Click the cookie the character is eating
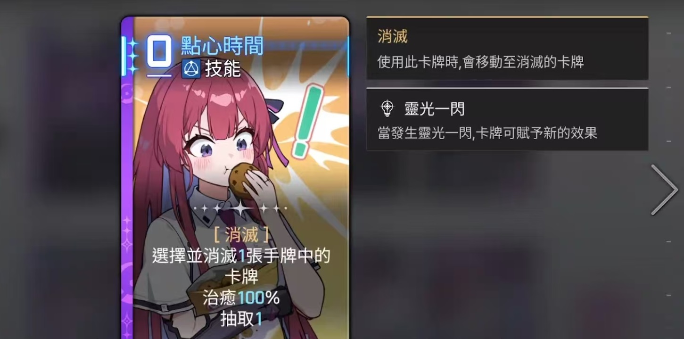Image resolution: width=684 pixels, height=339 pixels. (x=244, y=181)
